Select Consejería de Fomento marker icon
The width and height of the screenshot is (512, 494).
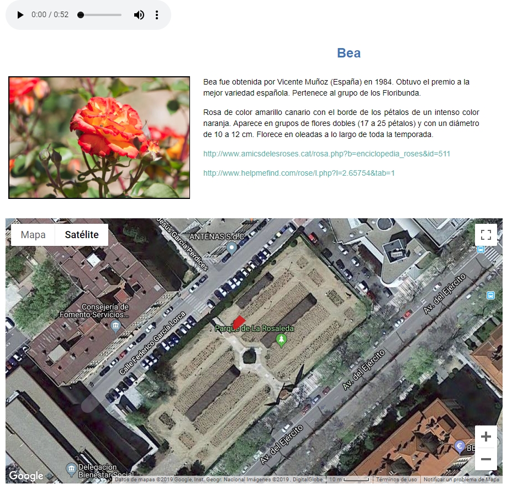click(x=115, y=326)
